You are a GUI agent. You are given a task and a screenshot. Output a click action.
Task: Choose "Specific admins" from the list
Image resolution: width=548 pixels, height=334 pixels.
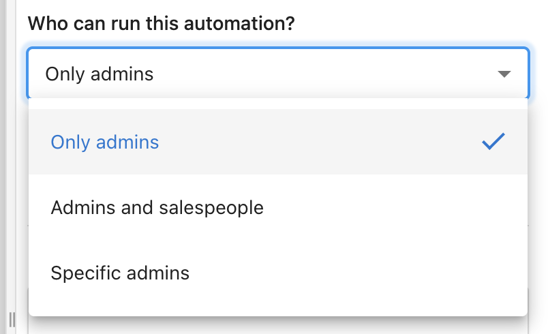[278, 273]
